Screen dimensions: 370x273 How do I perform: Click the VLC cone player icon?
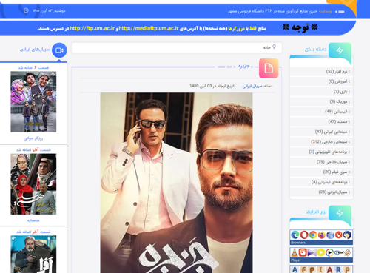click(295, 252)
